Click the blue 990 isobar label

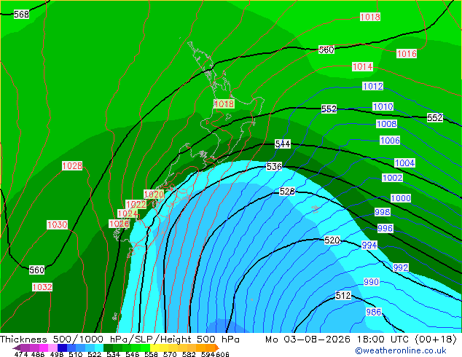coord(371,282)
